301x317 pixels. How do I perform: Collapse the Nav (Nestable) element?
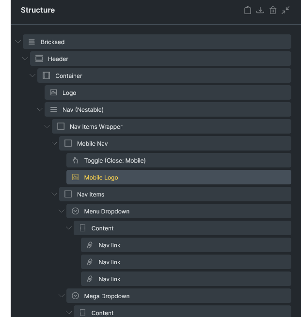pyautogui.click(x=40, y=109)
